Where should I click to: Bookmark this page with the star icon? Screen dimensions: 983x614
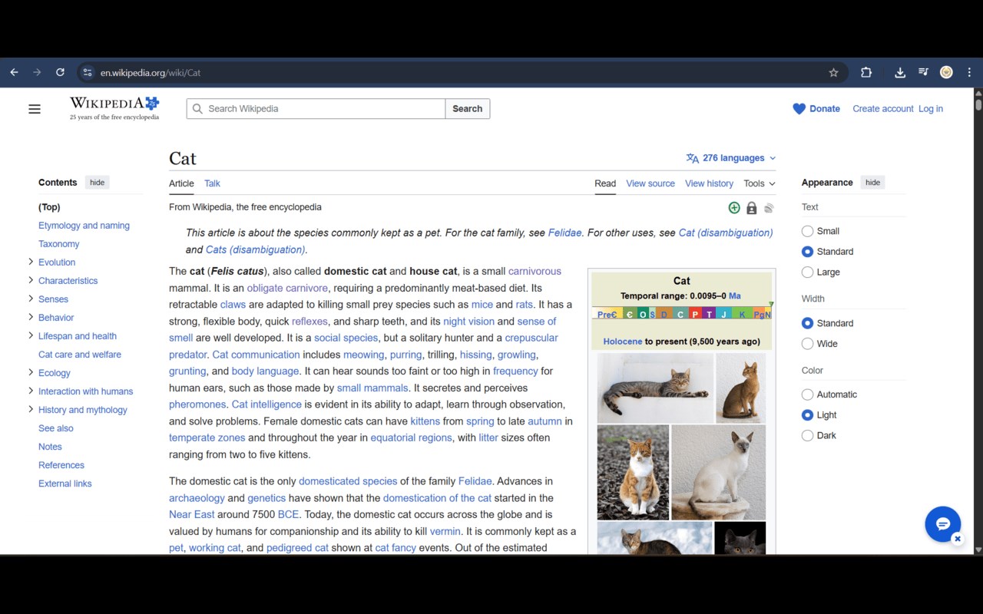click(833, 72)
